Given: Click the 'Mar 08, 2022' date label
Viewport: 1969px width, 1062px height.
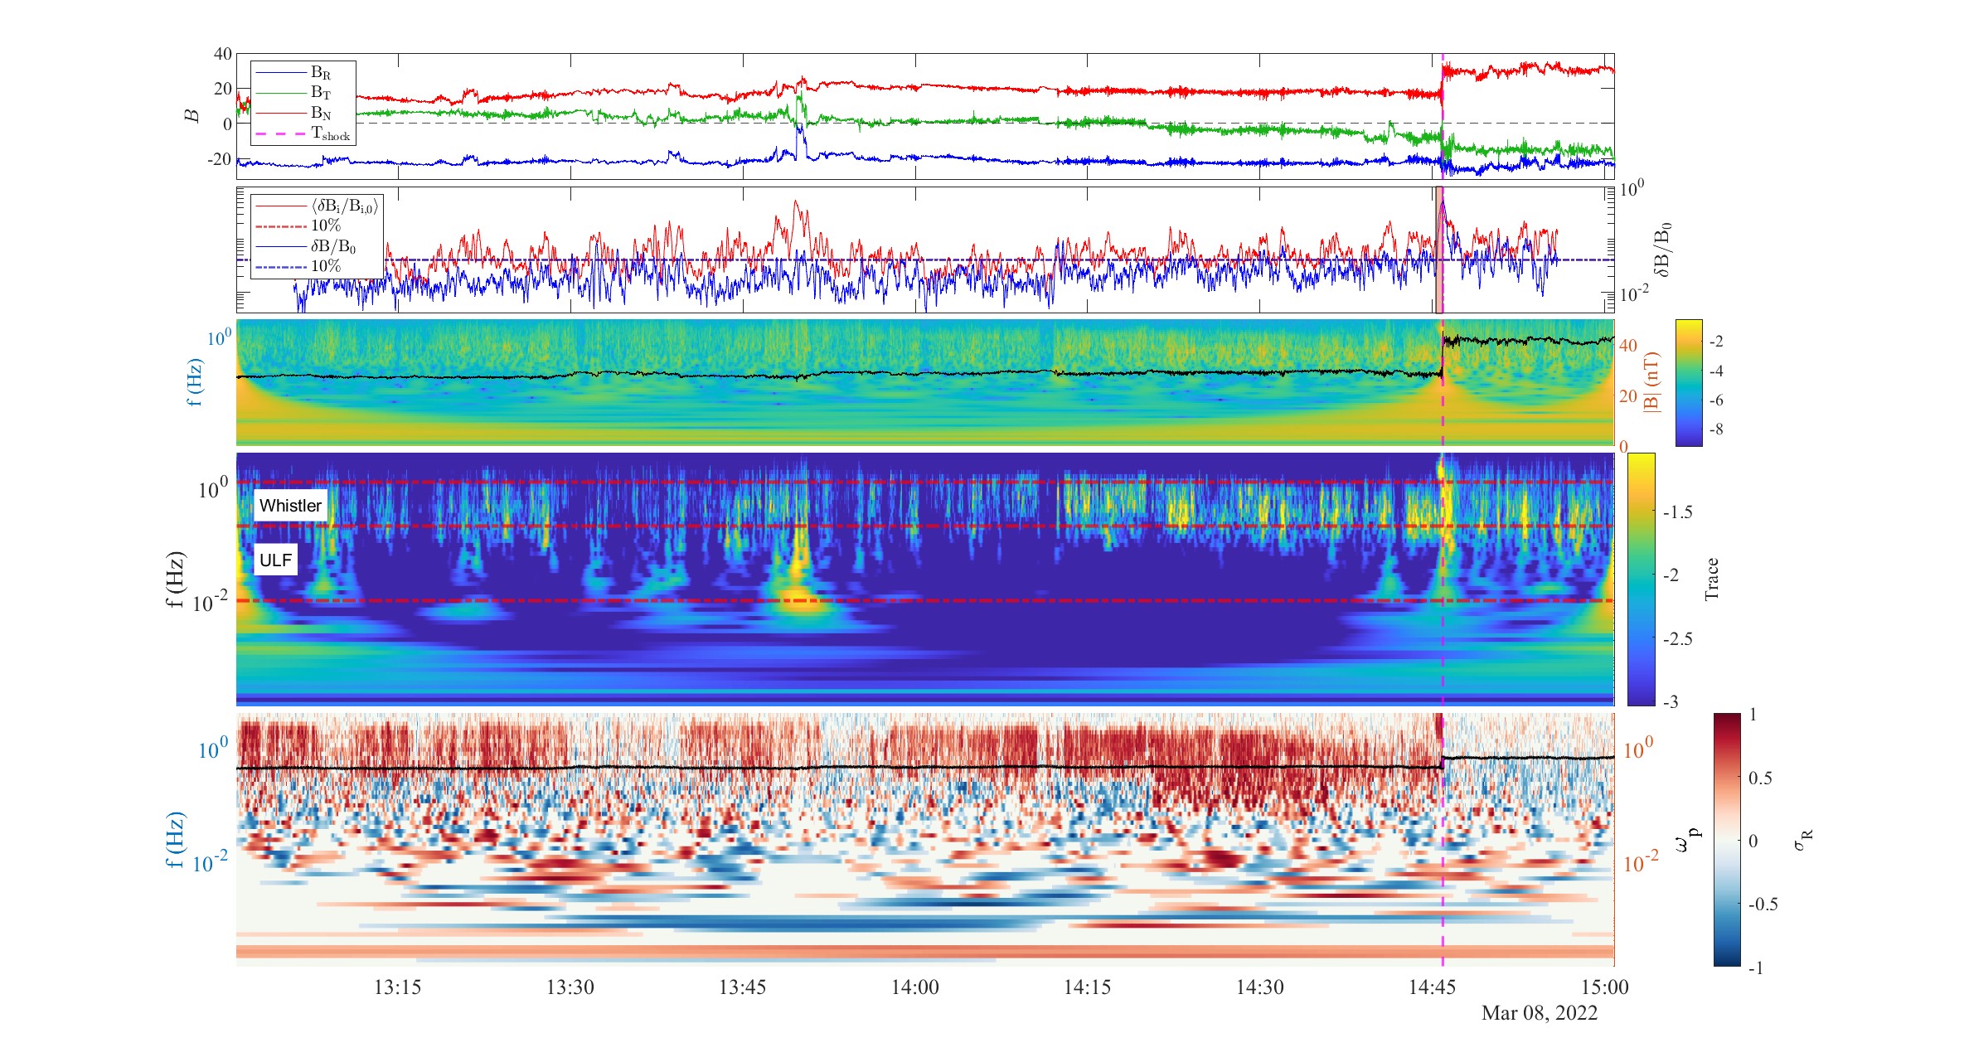Looking at the screenshot, I should (x=1540, y=1013).
